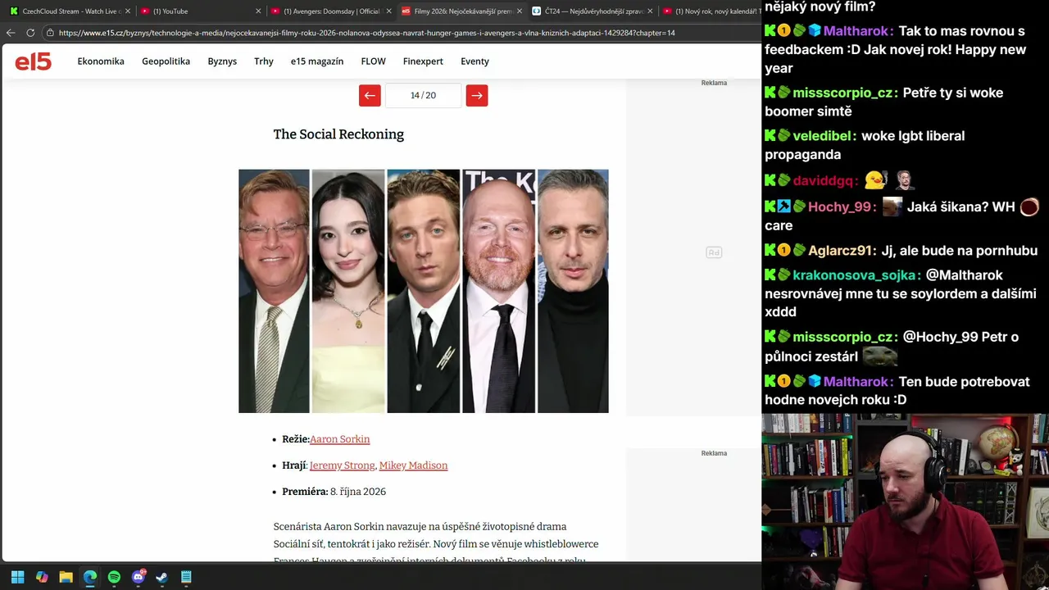Open Copilot from the taskbar
The image size is (1049, 590).
click(x=42, y=577)
